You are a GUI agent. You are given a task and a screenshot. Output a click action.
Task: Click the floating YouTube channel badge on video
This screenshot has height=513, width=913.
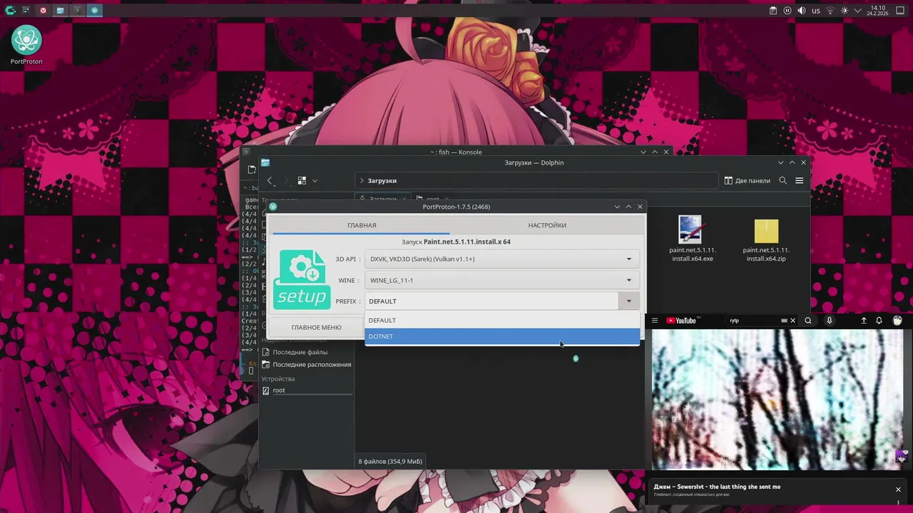click(x=902, y=456)
